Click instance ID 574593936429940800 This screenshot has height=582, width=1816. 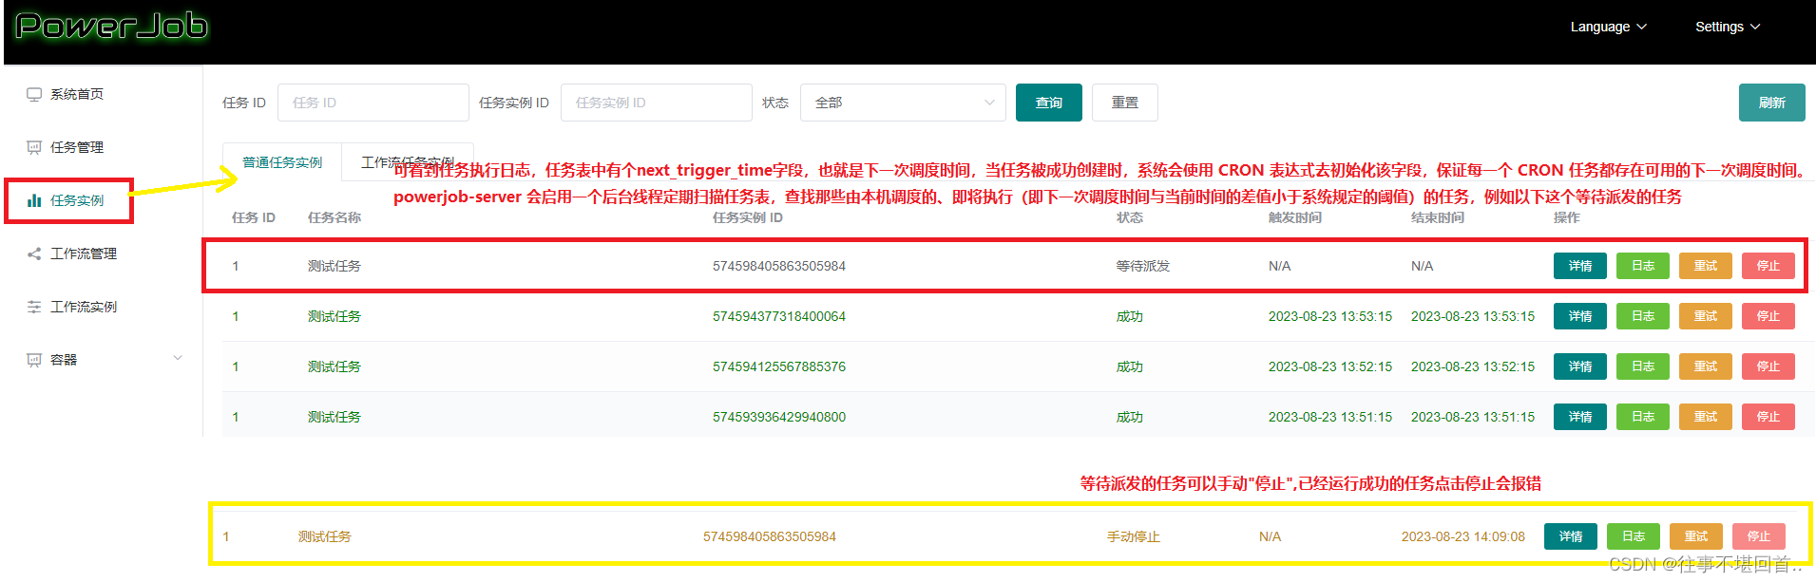click(779, 417)
